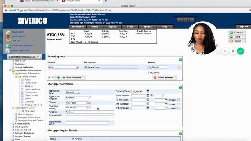Open Lender Submit in tree

[x=23, y=130]
